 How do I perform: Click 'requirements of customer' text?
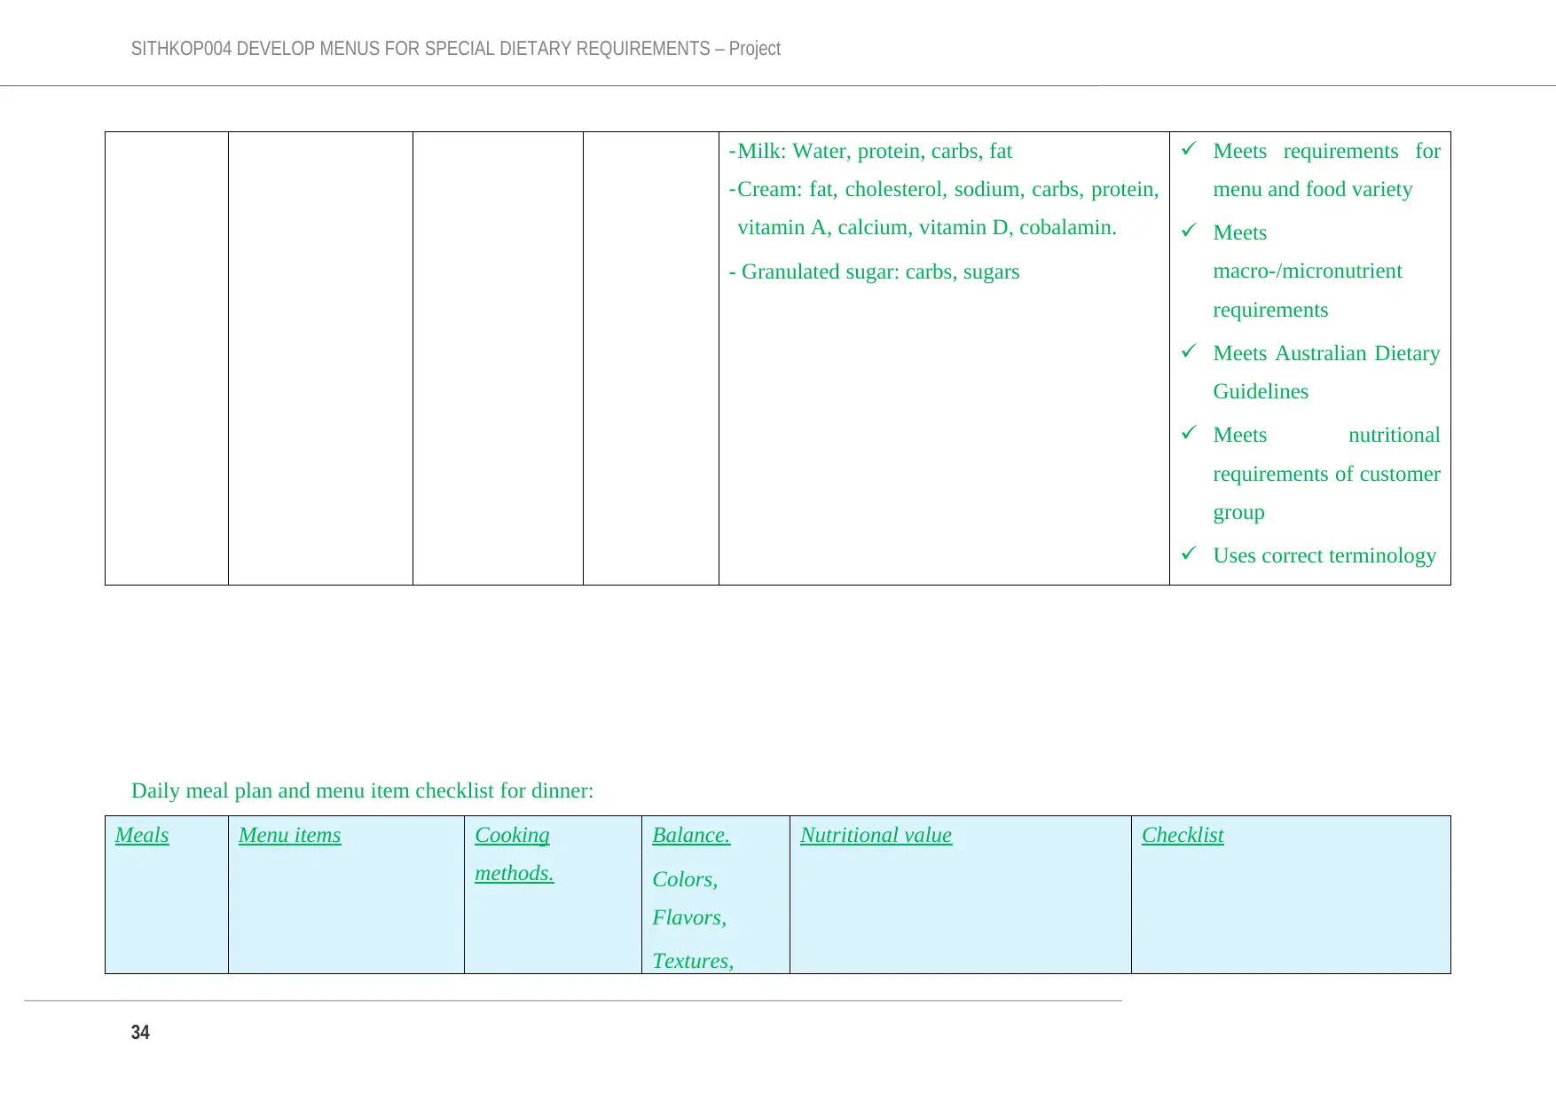pyautogui.click(x=1326, y=474)
